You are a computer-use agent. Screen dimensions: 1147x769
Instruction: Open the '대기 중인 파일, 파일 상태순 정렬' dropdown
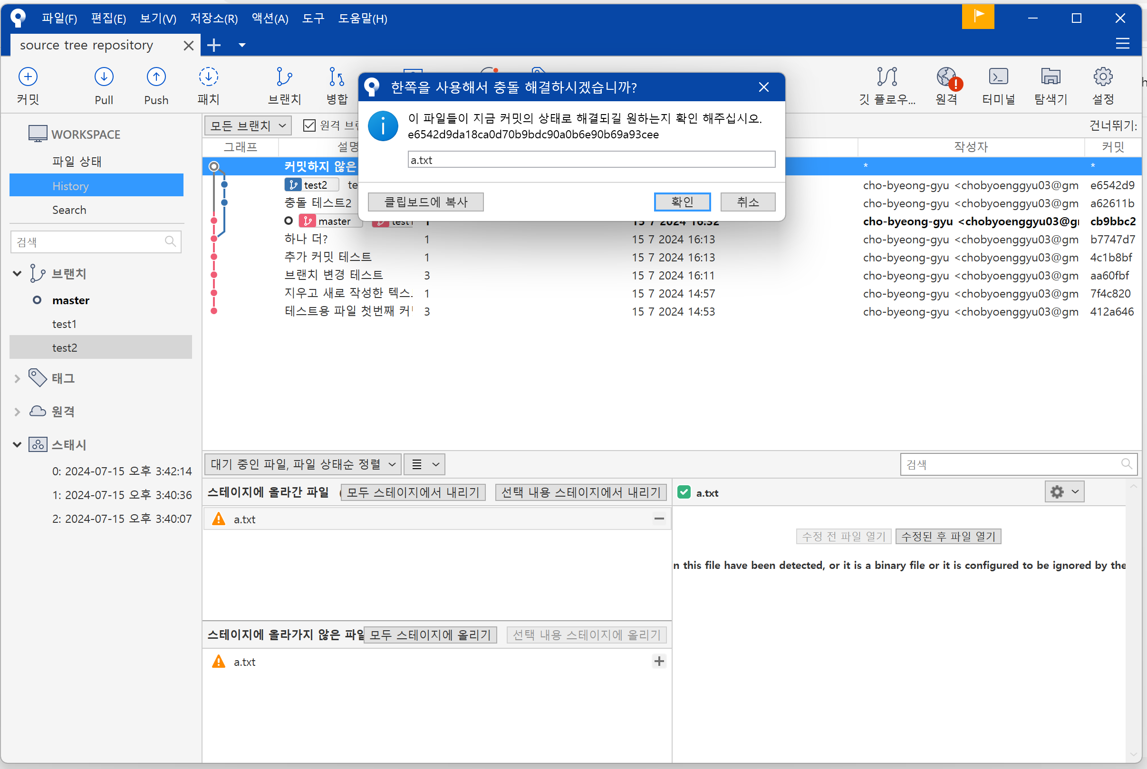pyautogui.click(x=303, y=464)
